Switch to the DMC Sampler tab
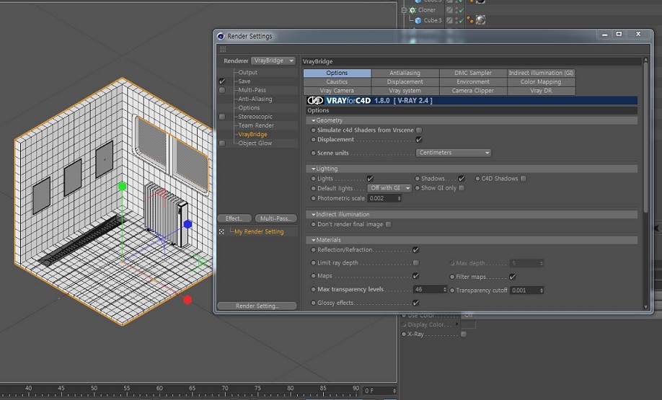 (x=473, y=73)
